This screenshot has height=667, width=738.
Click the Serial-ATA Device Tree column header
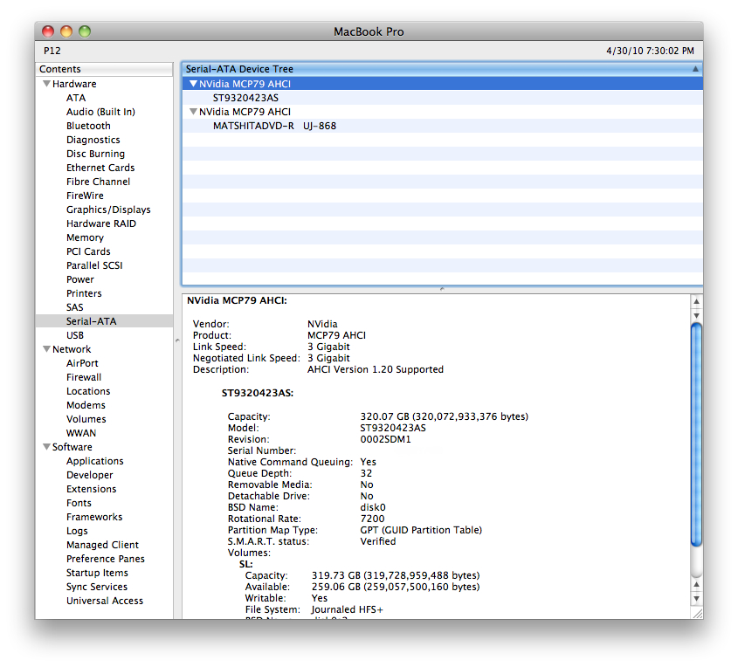tap(442, 69)
